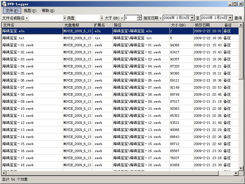The image size is (245, 184).
Task: Sort by 大小(KB) column header
Action: coord(181,25)
